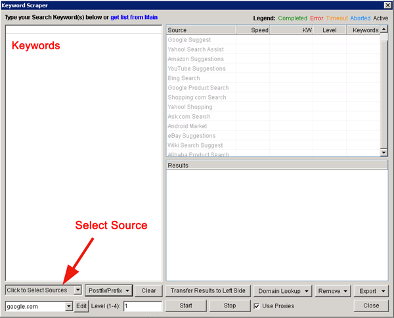Click the Speed column header

(x=253, y=30)
